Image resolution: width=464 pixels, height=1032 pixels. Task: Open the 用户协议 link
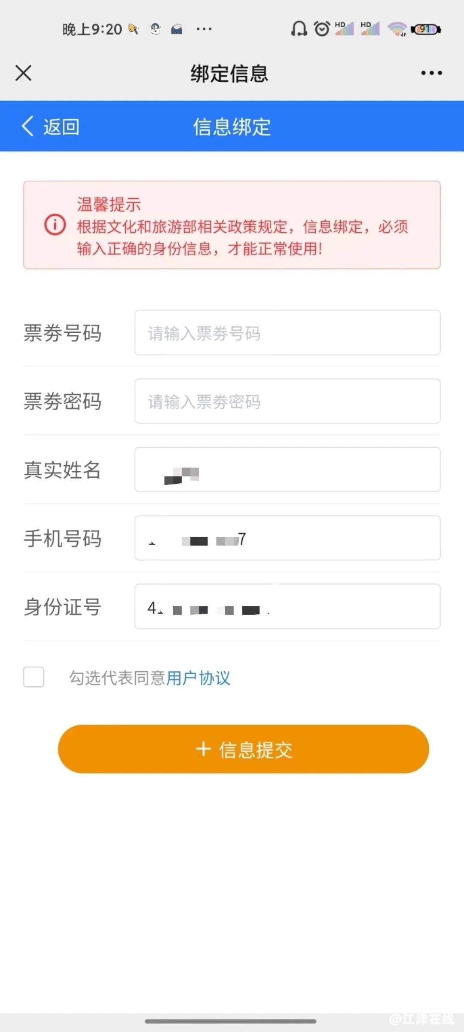point(198,678)
